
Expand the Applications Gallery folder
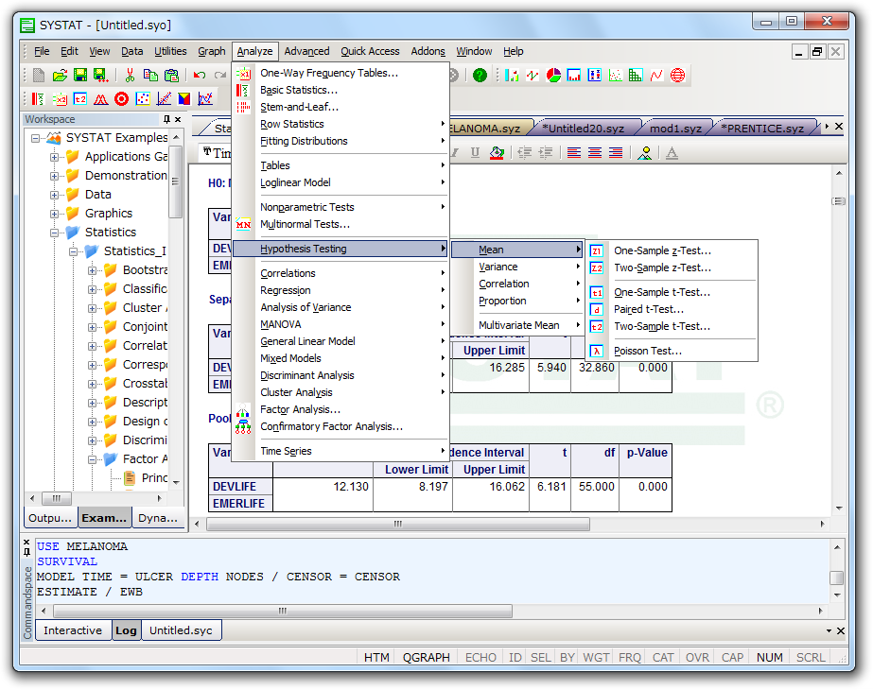pos(55,157)
